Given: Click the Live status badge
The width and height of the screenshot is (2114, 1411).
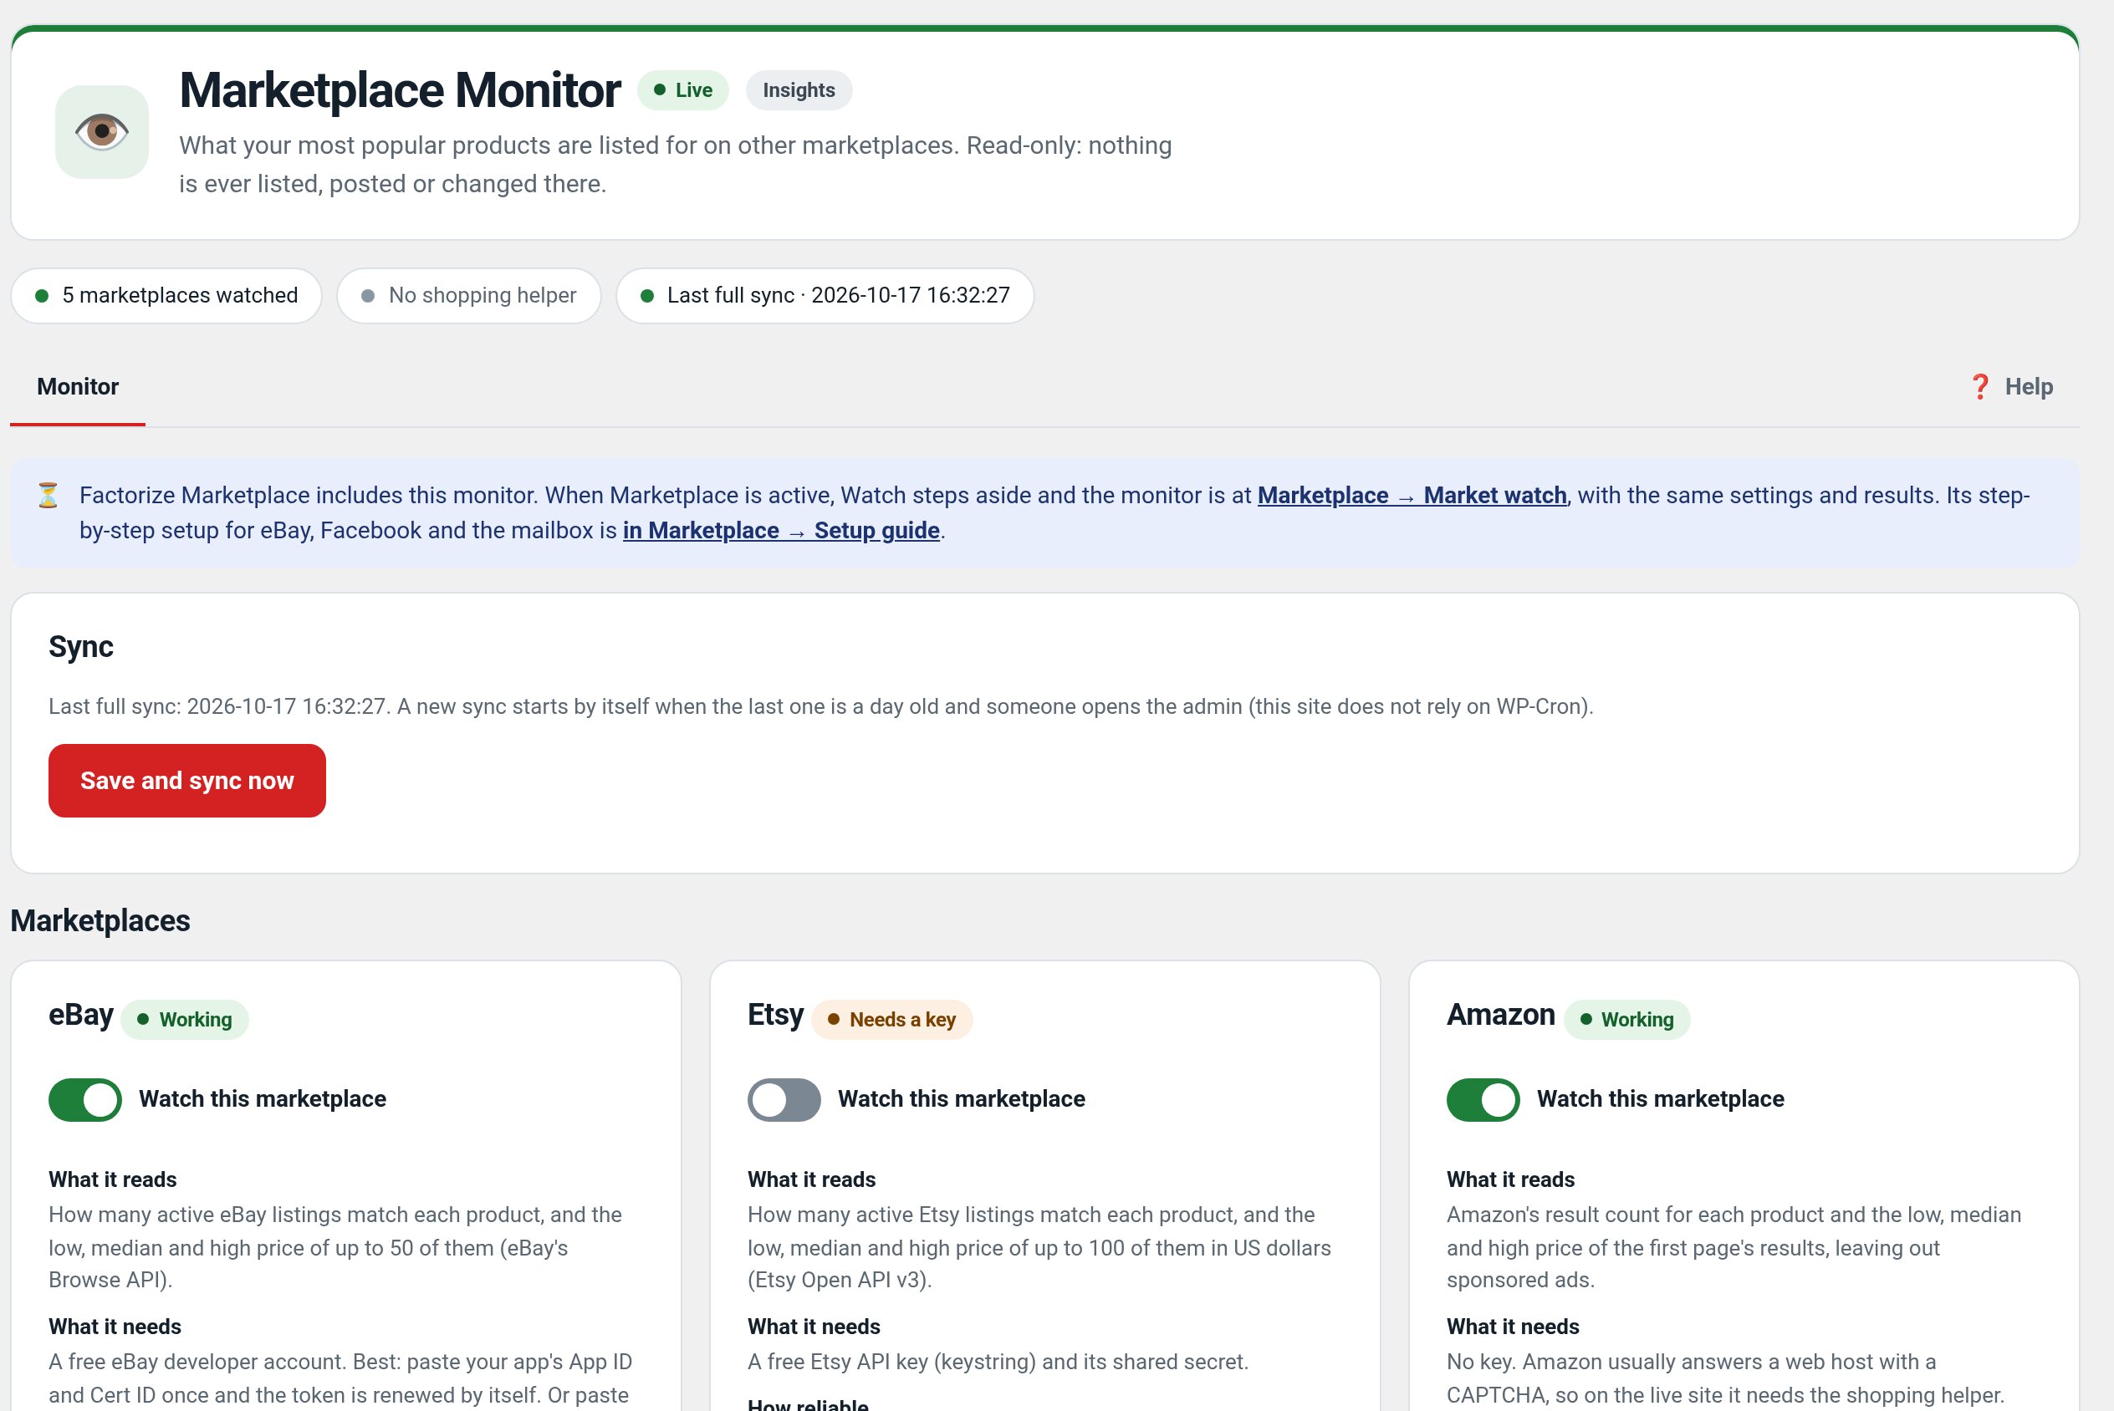Looking at the screenshot, I should click(683, 90).
